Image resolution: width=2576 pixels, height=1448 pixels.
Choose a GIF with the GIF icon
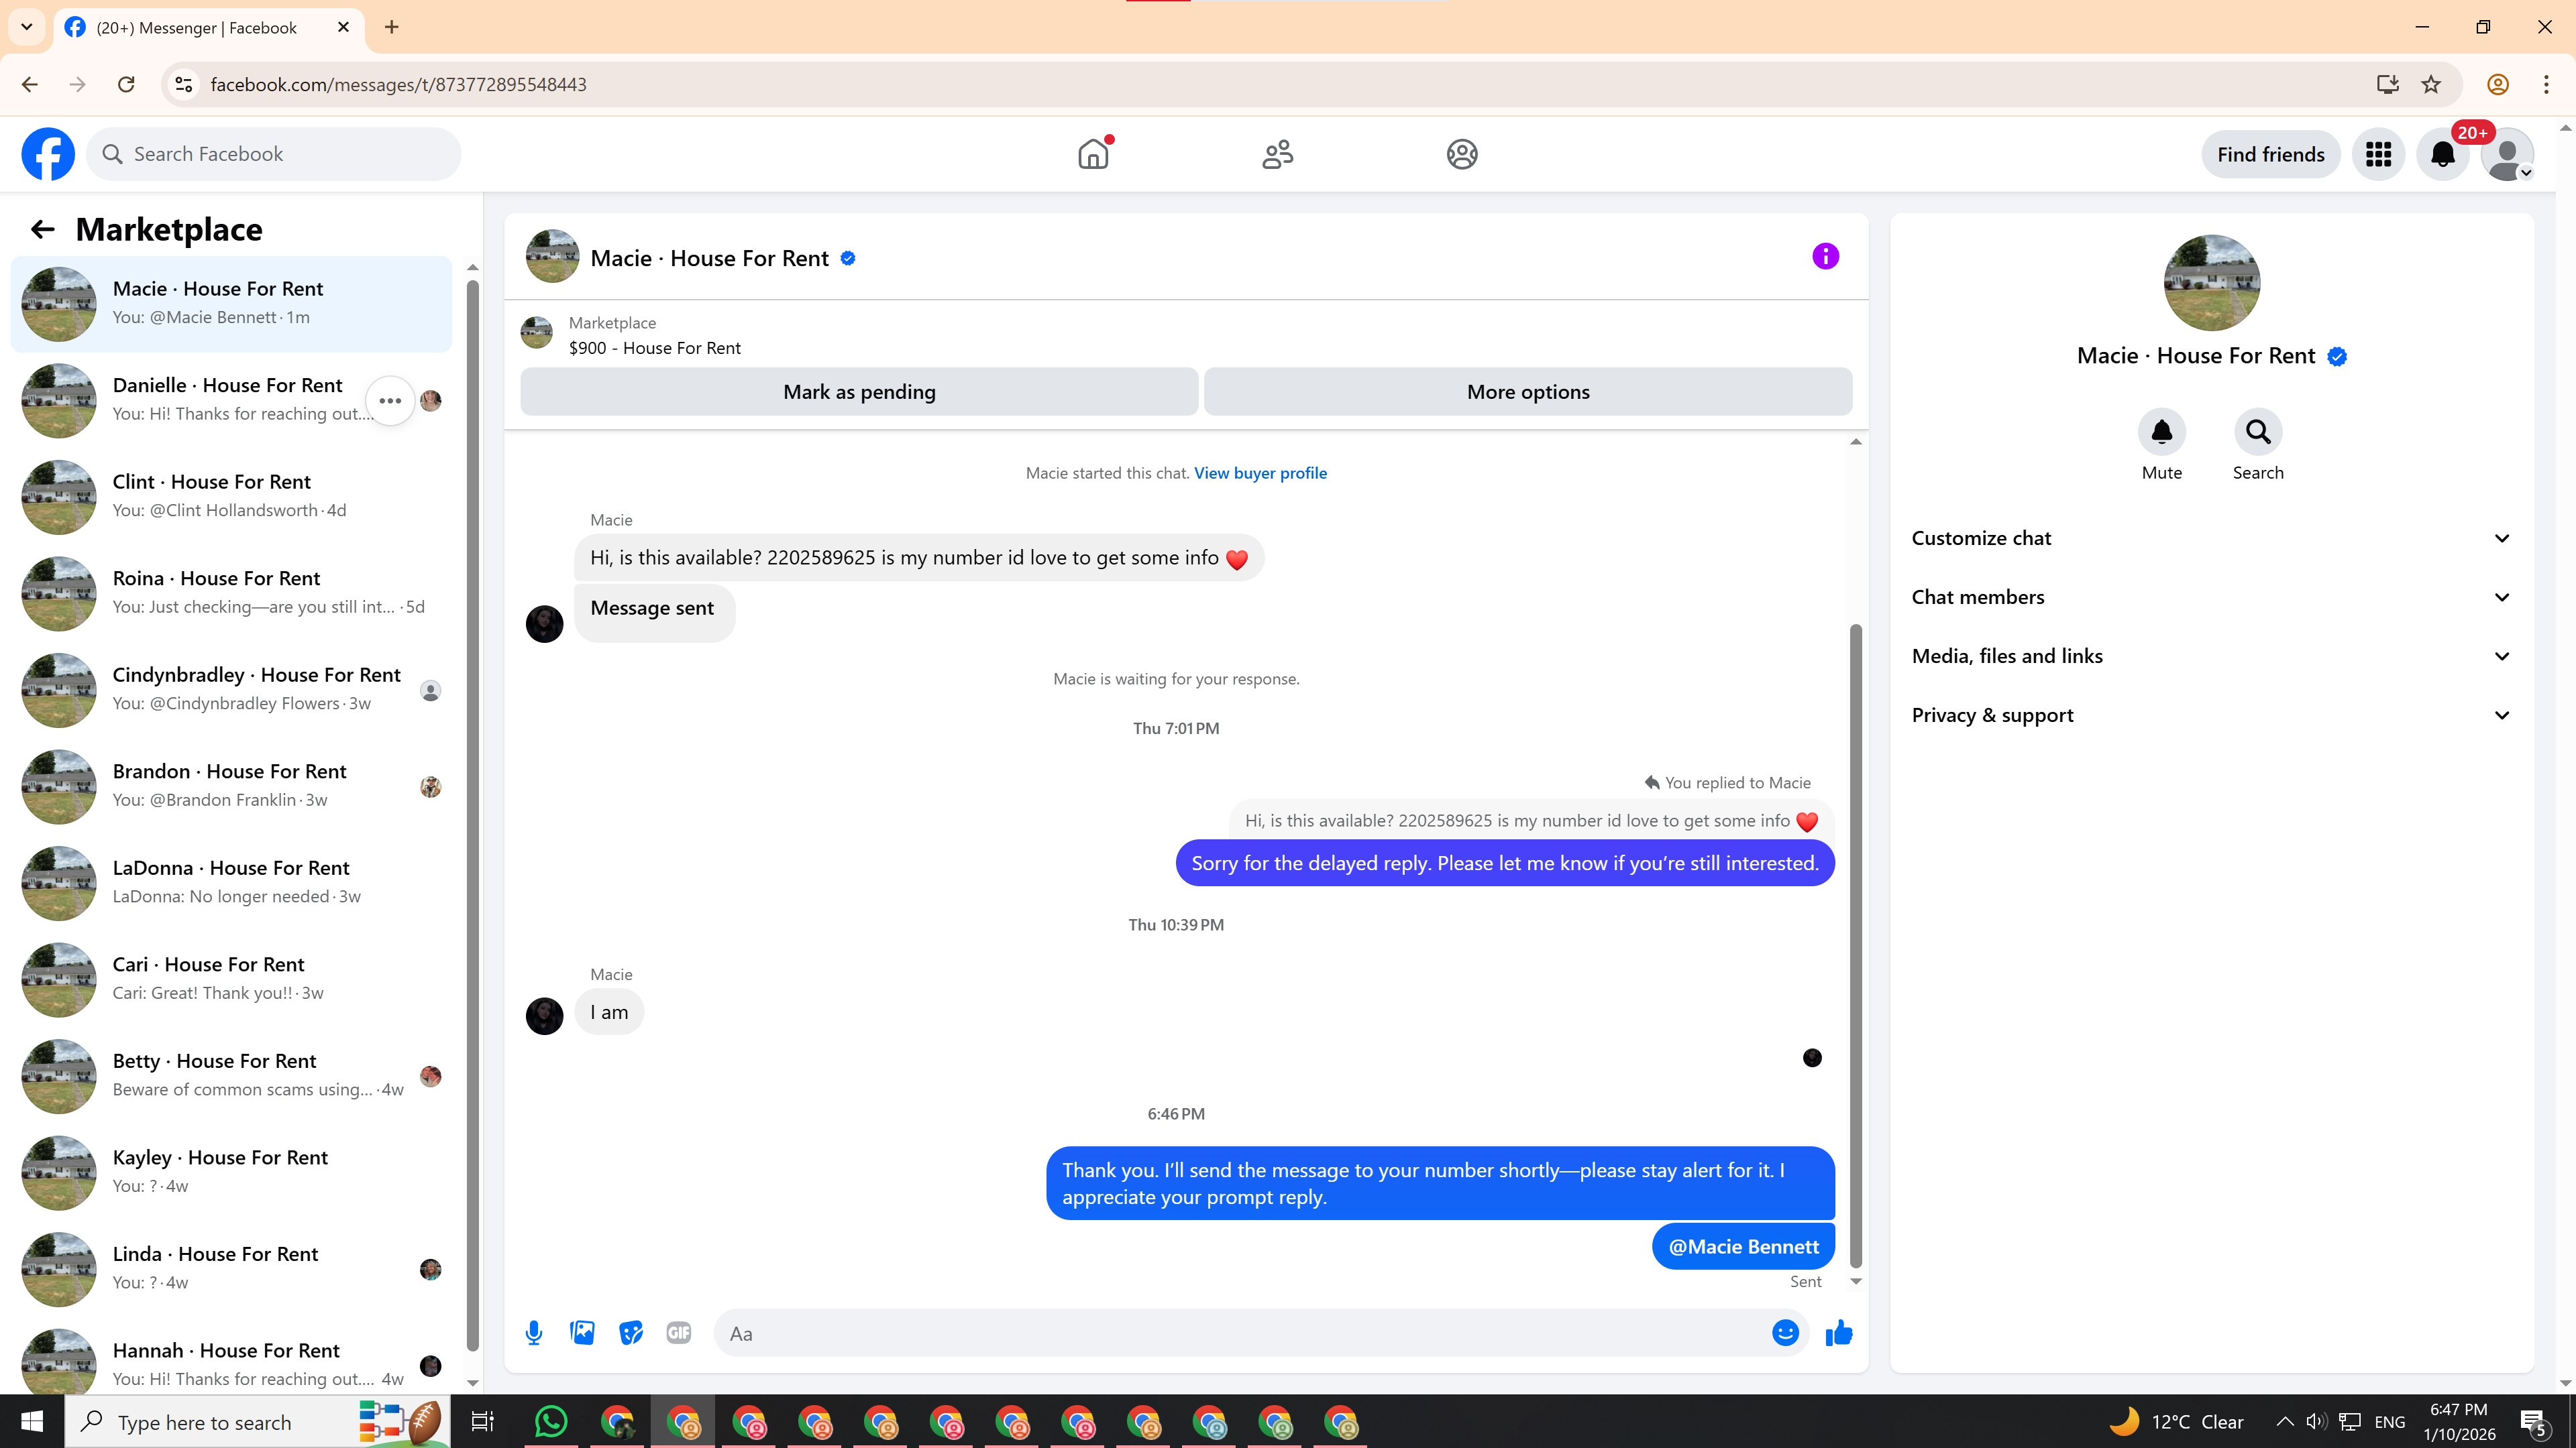point(678,1332)
